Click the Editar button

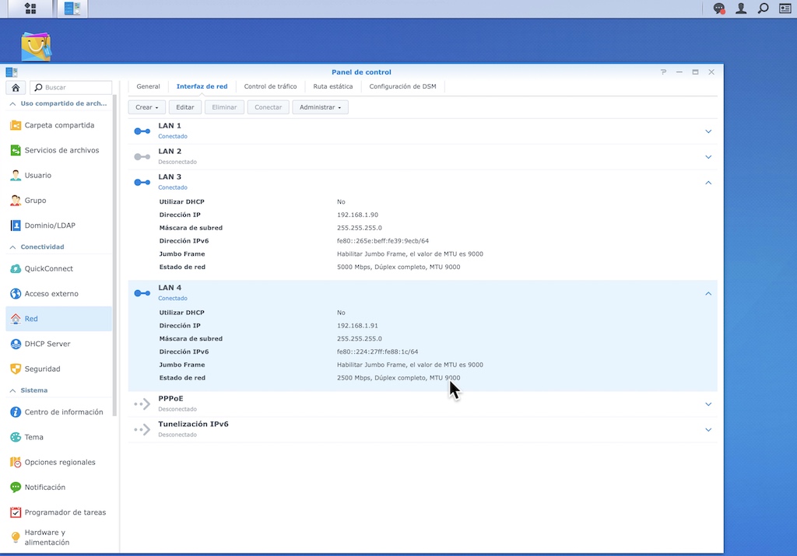[185, 107]
